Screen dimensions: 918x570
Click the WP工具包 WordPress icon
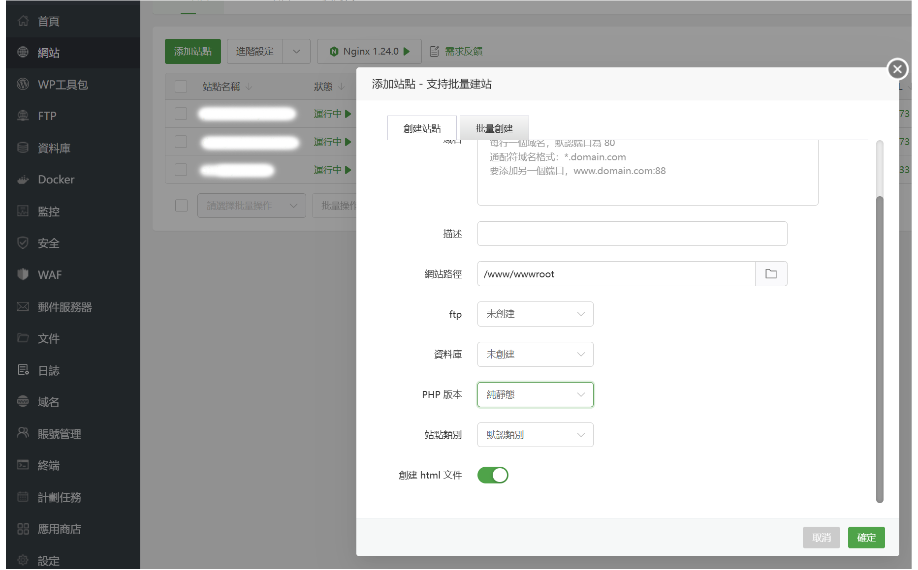(x=23, y=84)
